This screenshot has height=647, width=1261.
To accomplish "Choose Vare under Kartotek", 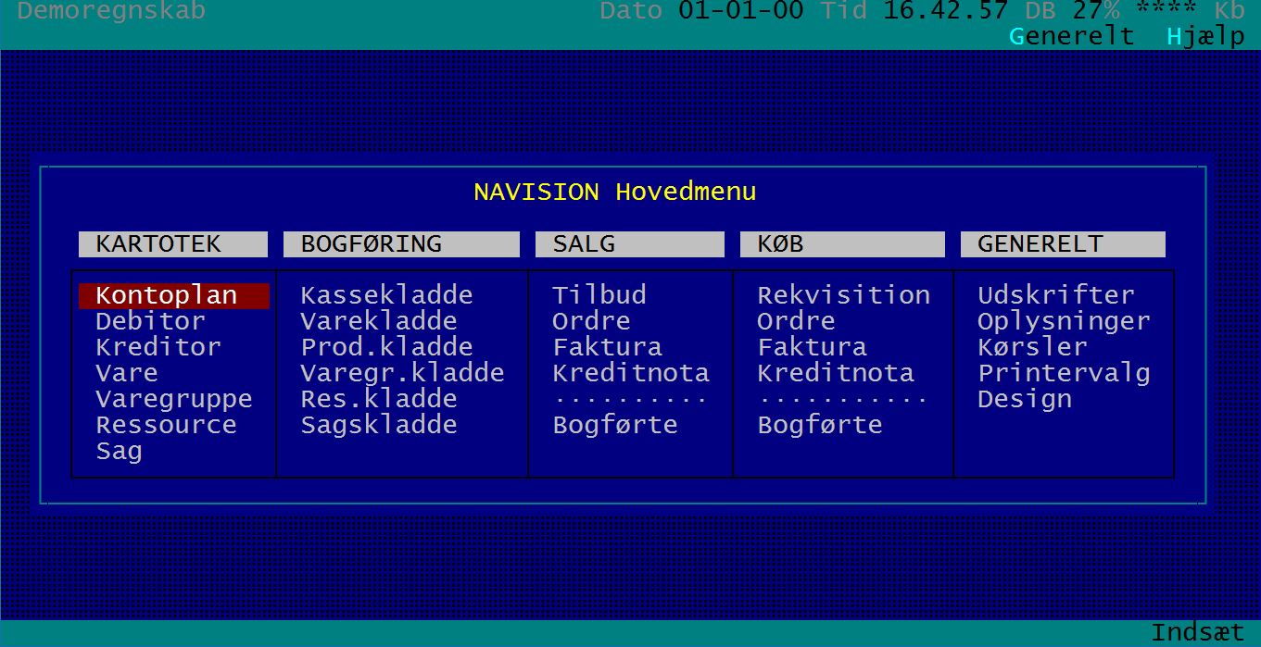I will [127, 374].
